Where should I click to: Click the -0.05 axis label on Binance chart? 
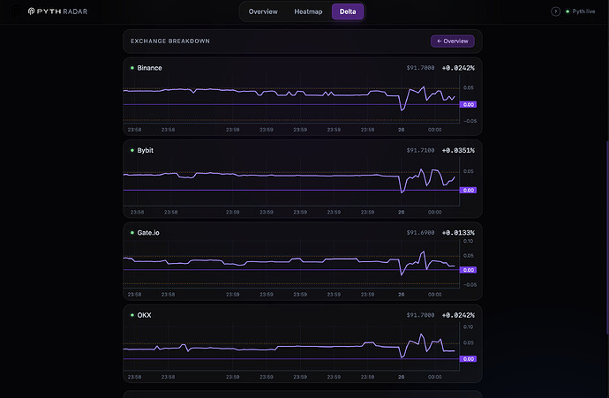[470, 121]
